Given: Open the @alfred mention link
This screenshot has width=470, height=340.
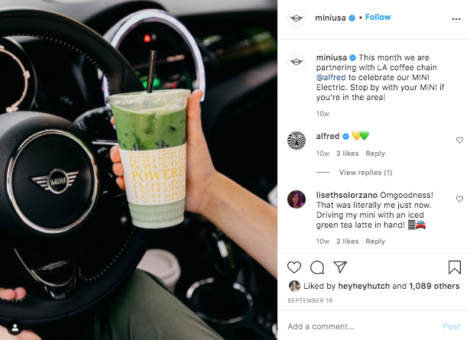Looking at the screenshot, I should 331,77.
